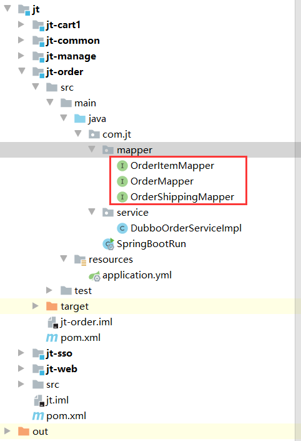
Task: Click the jt-order.iml file icon
Action: click(53, 322)
